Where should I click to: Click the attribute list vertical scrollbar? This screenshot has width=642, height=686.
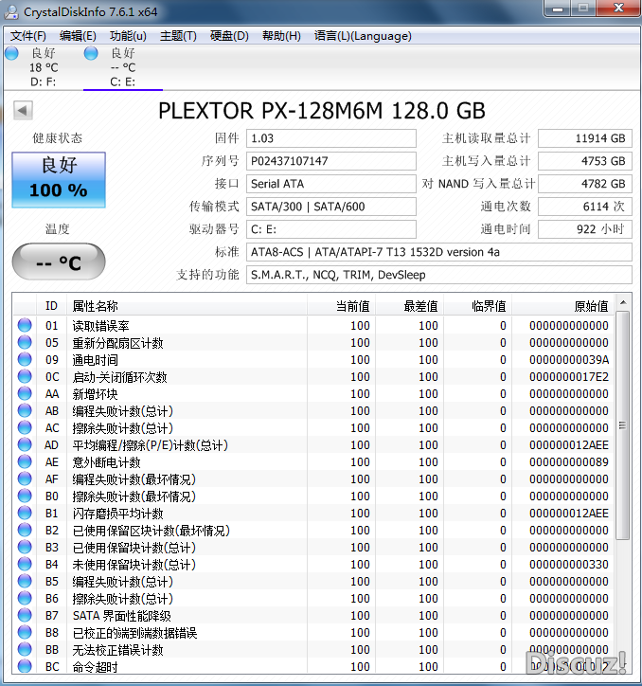click(622, 426)
